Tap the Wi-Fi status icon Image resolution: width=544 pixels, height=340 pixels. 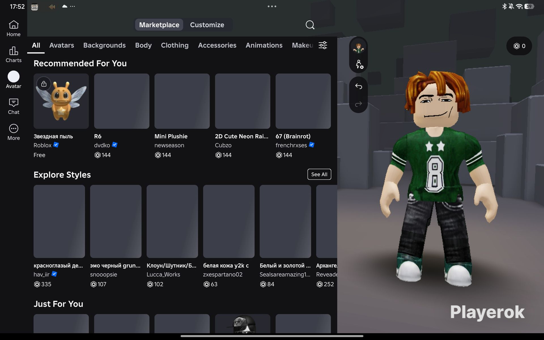click(x=519, y=6)
